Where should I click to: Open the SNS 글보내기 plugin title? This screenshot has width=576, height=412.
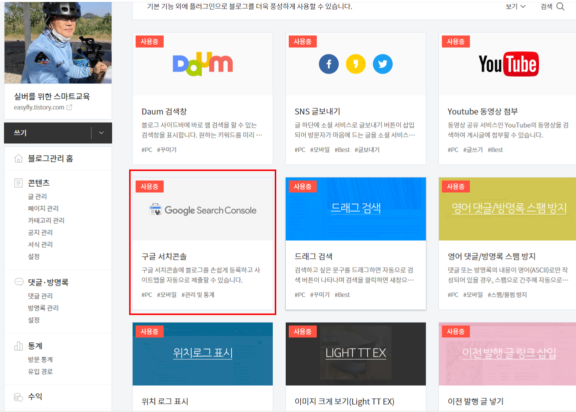(x=317, y=111)
